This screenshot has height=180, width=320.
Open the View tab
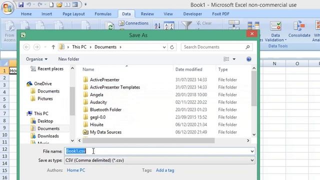pyautogui.click(x=168, y=14)
